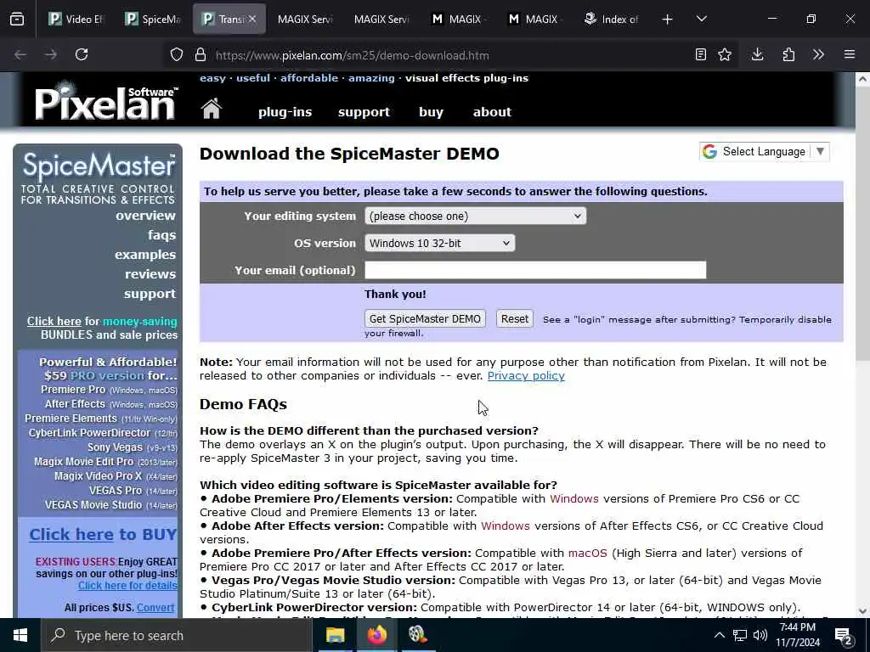This screenshot has height=652, width=870.
Task: Open the Windows Start menu
Action: pos(20,635)
